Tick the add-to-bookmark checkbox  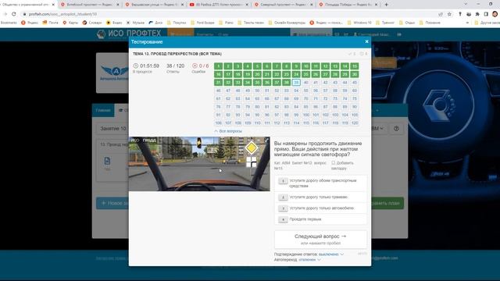334,163
